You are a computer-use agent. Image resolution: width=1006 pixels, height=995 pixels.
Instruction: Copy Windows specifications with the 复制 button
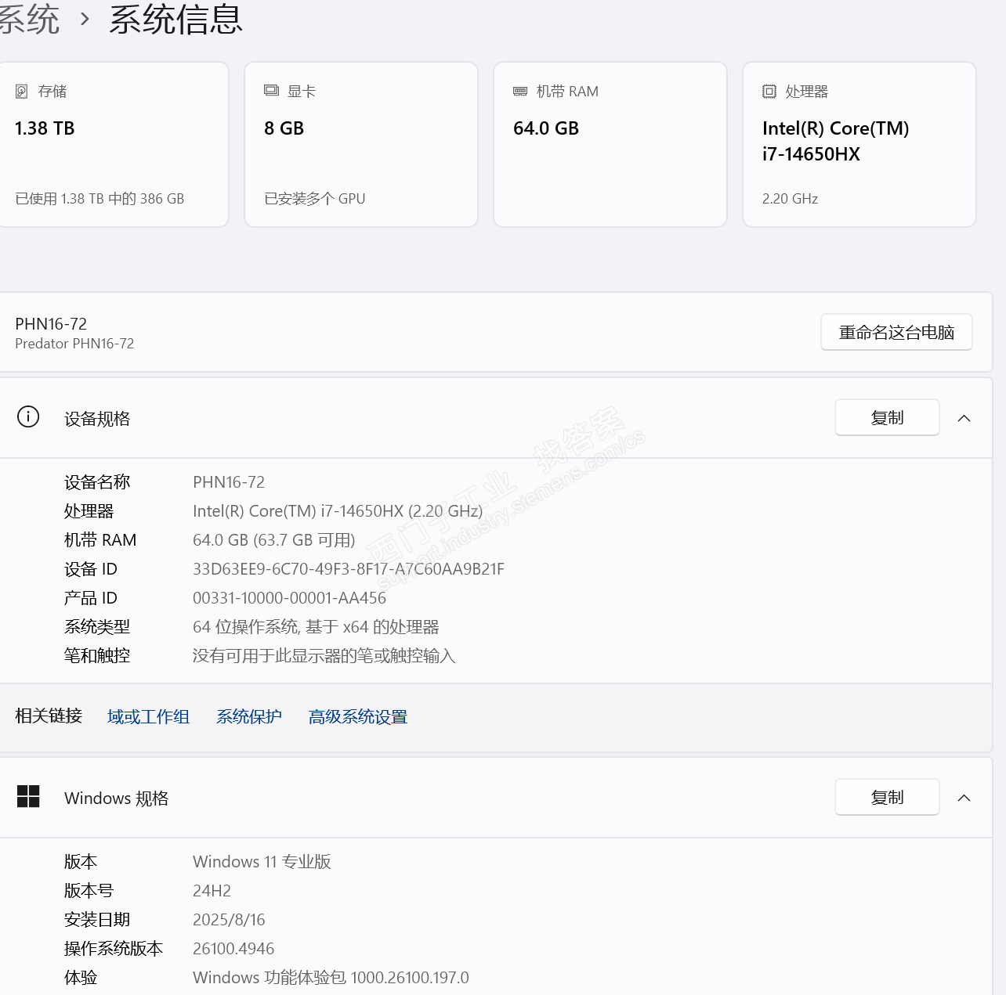pos(887,797)
